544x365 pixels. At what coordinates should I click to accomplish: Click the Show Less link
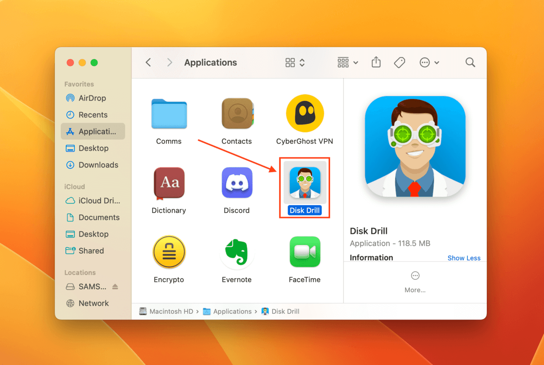point(464,258)
